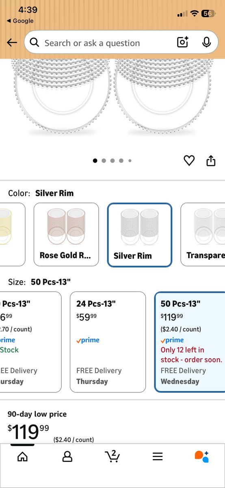225x488 pixels.
Task: Open camera lens search icon
Action: click(x=183, y=42)
